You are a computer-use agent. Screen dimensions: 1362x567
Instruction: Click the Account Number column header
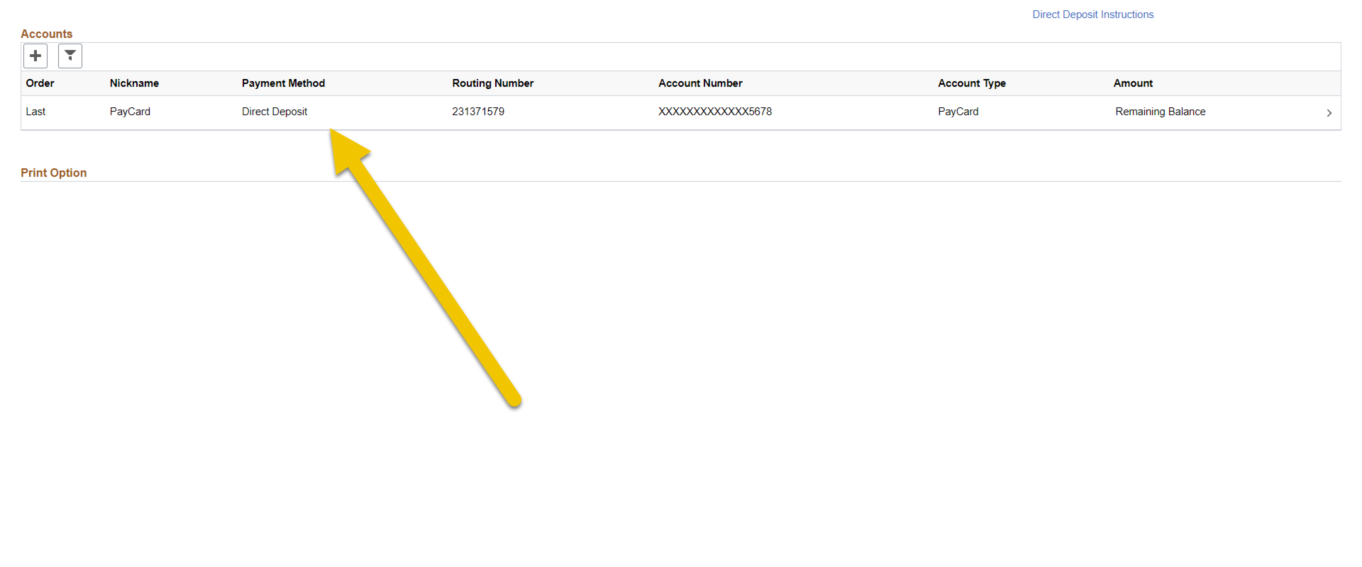pyautogui.click(x=700, y=83)
